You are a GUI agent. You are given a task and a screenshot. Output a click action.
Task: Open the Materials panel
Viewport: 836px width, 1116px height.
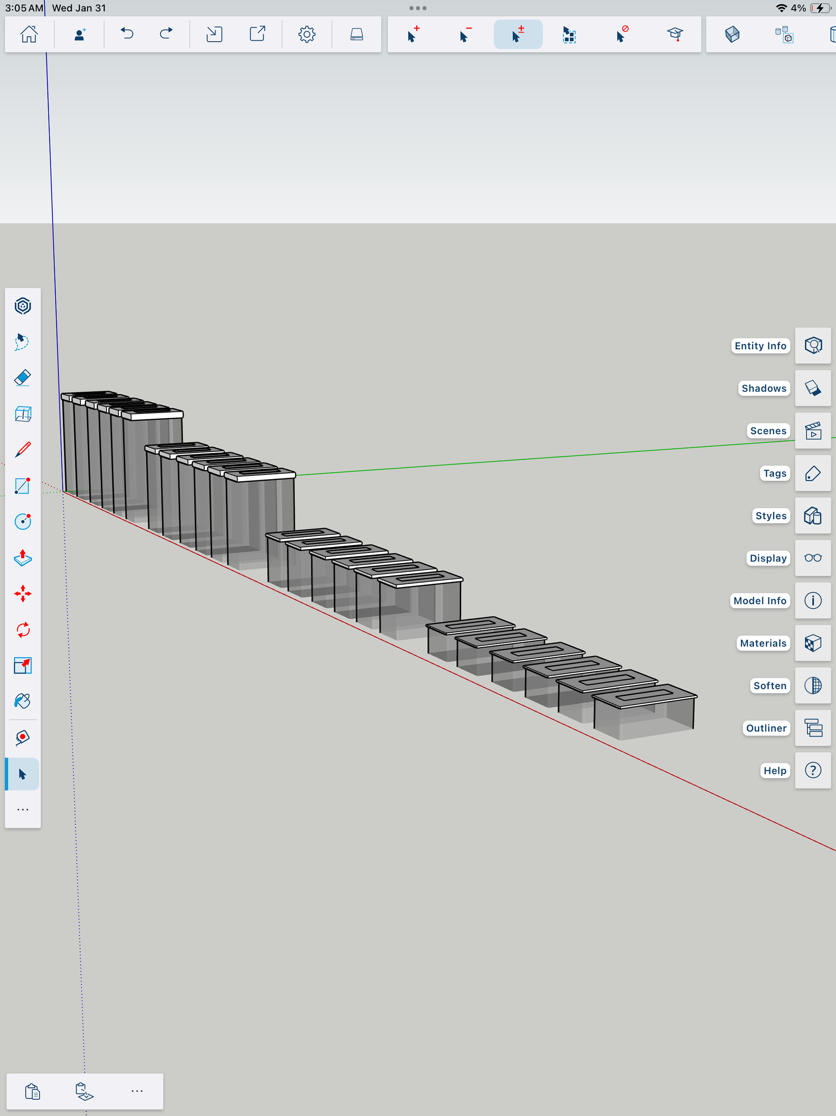(x=812, y=643)
